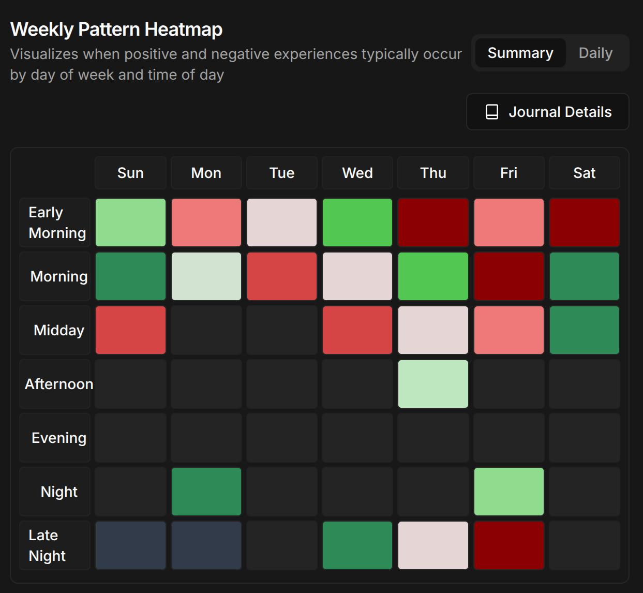Click the light green Thursday Afternoon cell
This screenshot has width=643, height=593.
[x=433, y=383]
